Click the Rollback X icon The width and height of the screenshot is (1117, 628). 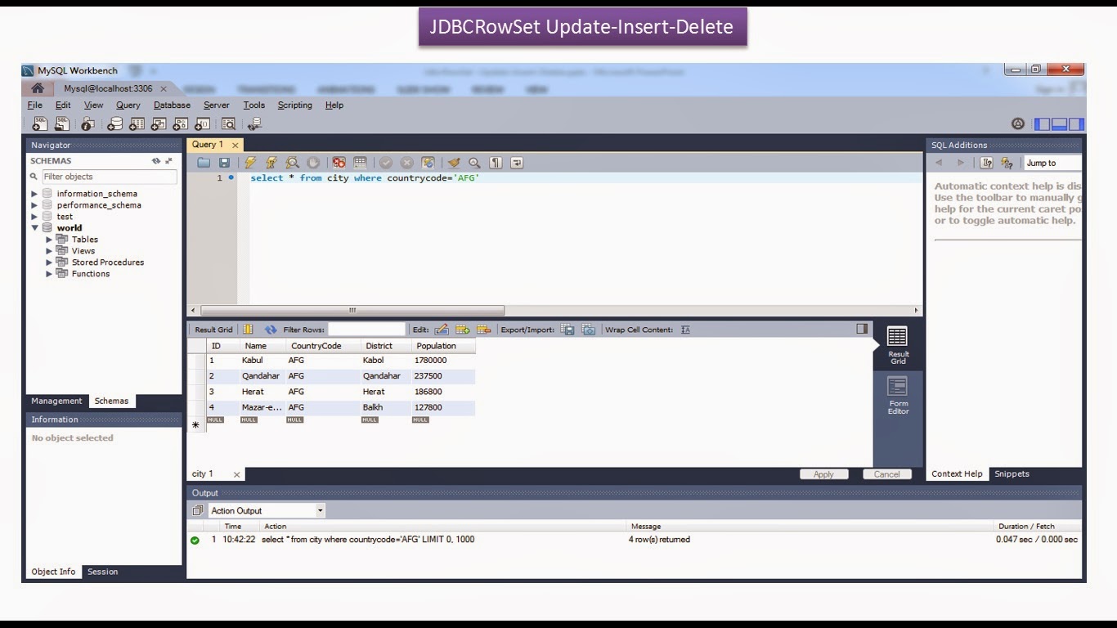(x=406, y=163)
